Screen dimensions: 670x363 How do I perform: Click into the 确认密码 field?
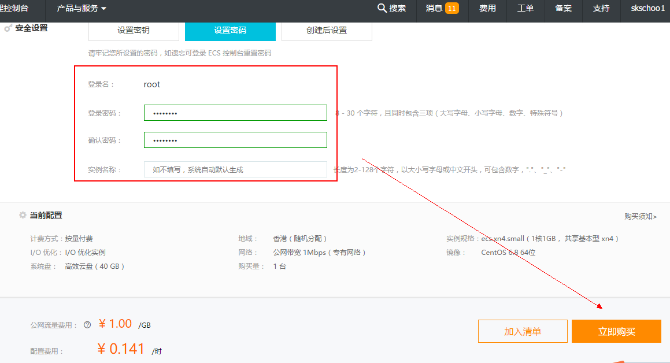pos(235,140)
